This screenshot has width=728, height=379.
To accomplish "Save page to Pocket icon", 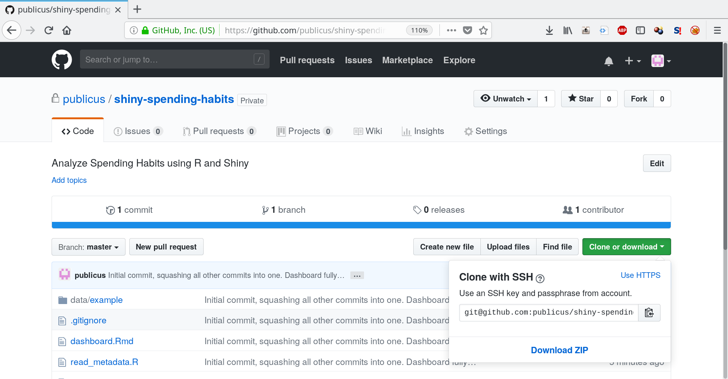I will [468, 30].
